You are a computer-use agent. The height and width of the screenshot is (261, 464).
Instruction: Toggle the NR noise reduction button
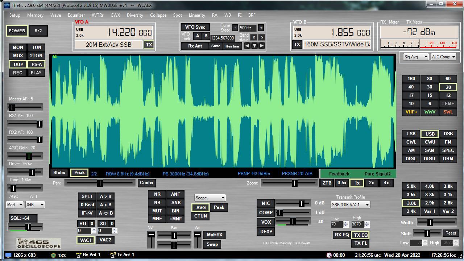click(x=157, y=194)
